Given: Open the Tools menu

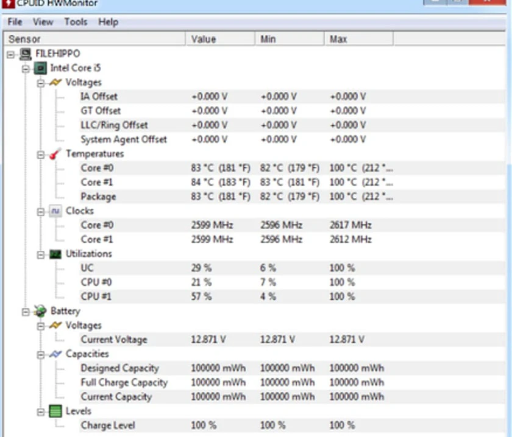Looking at the screenshot, I should (76, 22).
